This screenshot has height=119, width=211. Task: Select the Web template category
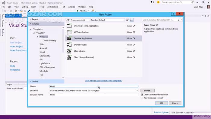tap(42, 44)
